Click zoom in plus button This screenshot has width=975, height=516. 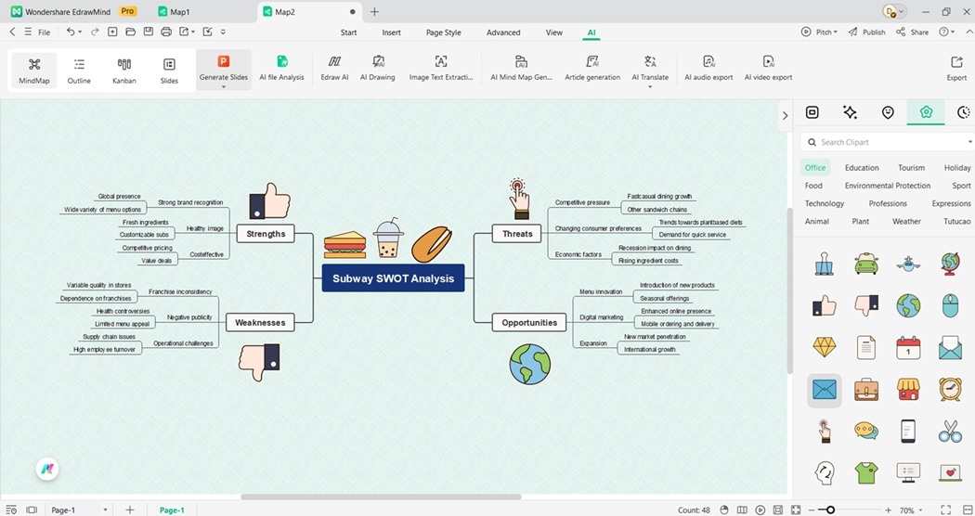click(x=888, y=510)
